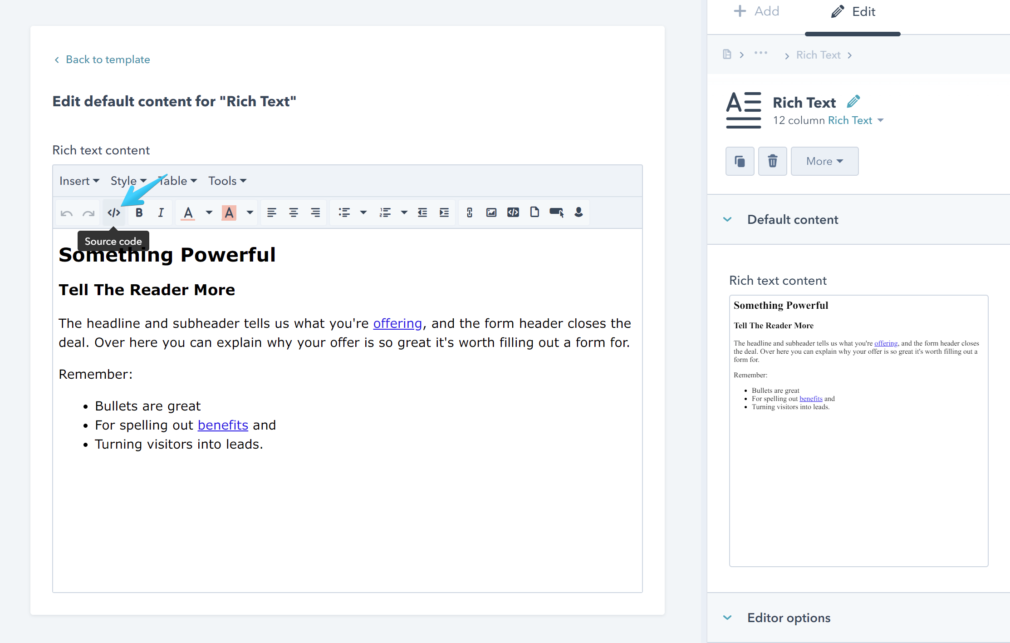Toggle italic formatting
Image resolution: width=1010 pixels, height=643 pixels.
[161, 213]
